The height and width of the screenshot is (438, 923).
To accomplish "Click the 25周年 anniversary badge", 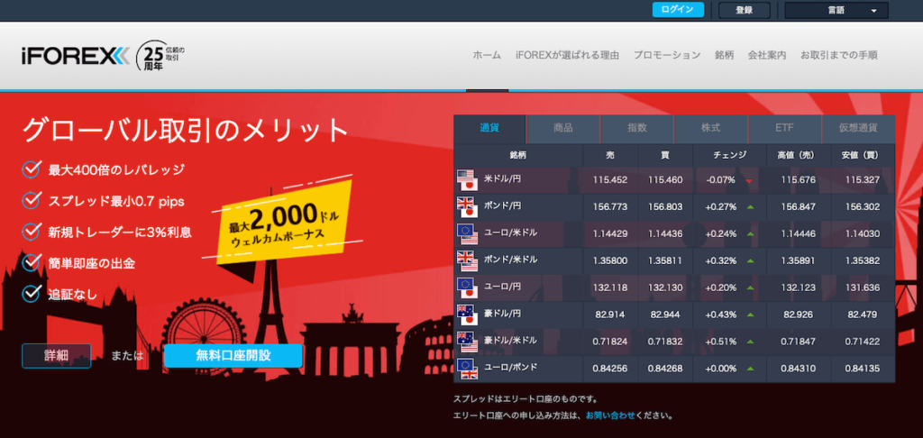I will (160, 55).
